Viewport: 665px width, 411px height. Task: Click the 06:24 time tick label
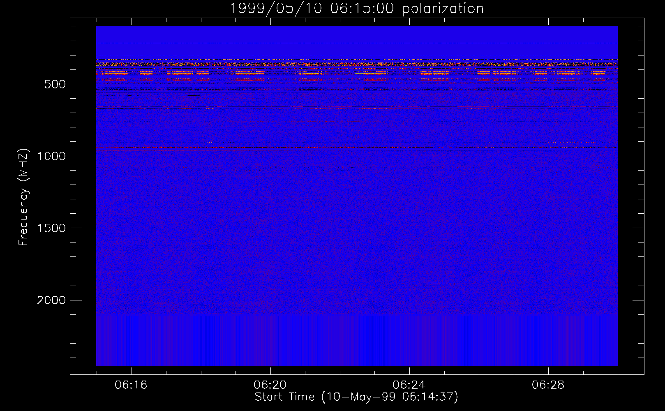[x=409, y=385]
